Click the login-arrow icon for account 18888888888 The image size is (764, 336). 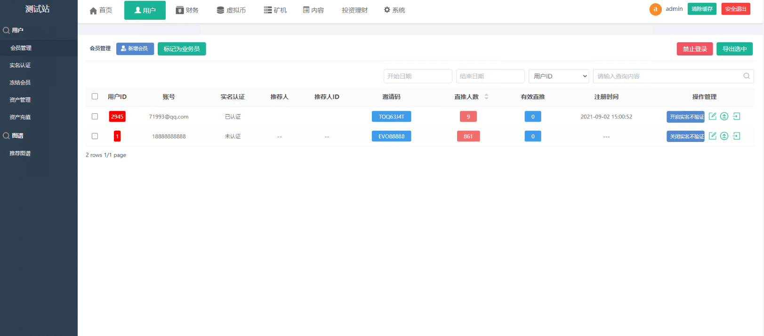[x=736, y=136]
